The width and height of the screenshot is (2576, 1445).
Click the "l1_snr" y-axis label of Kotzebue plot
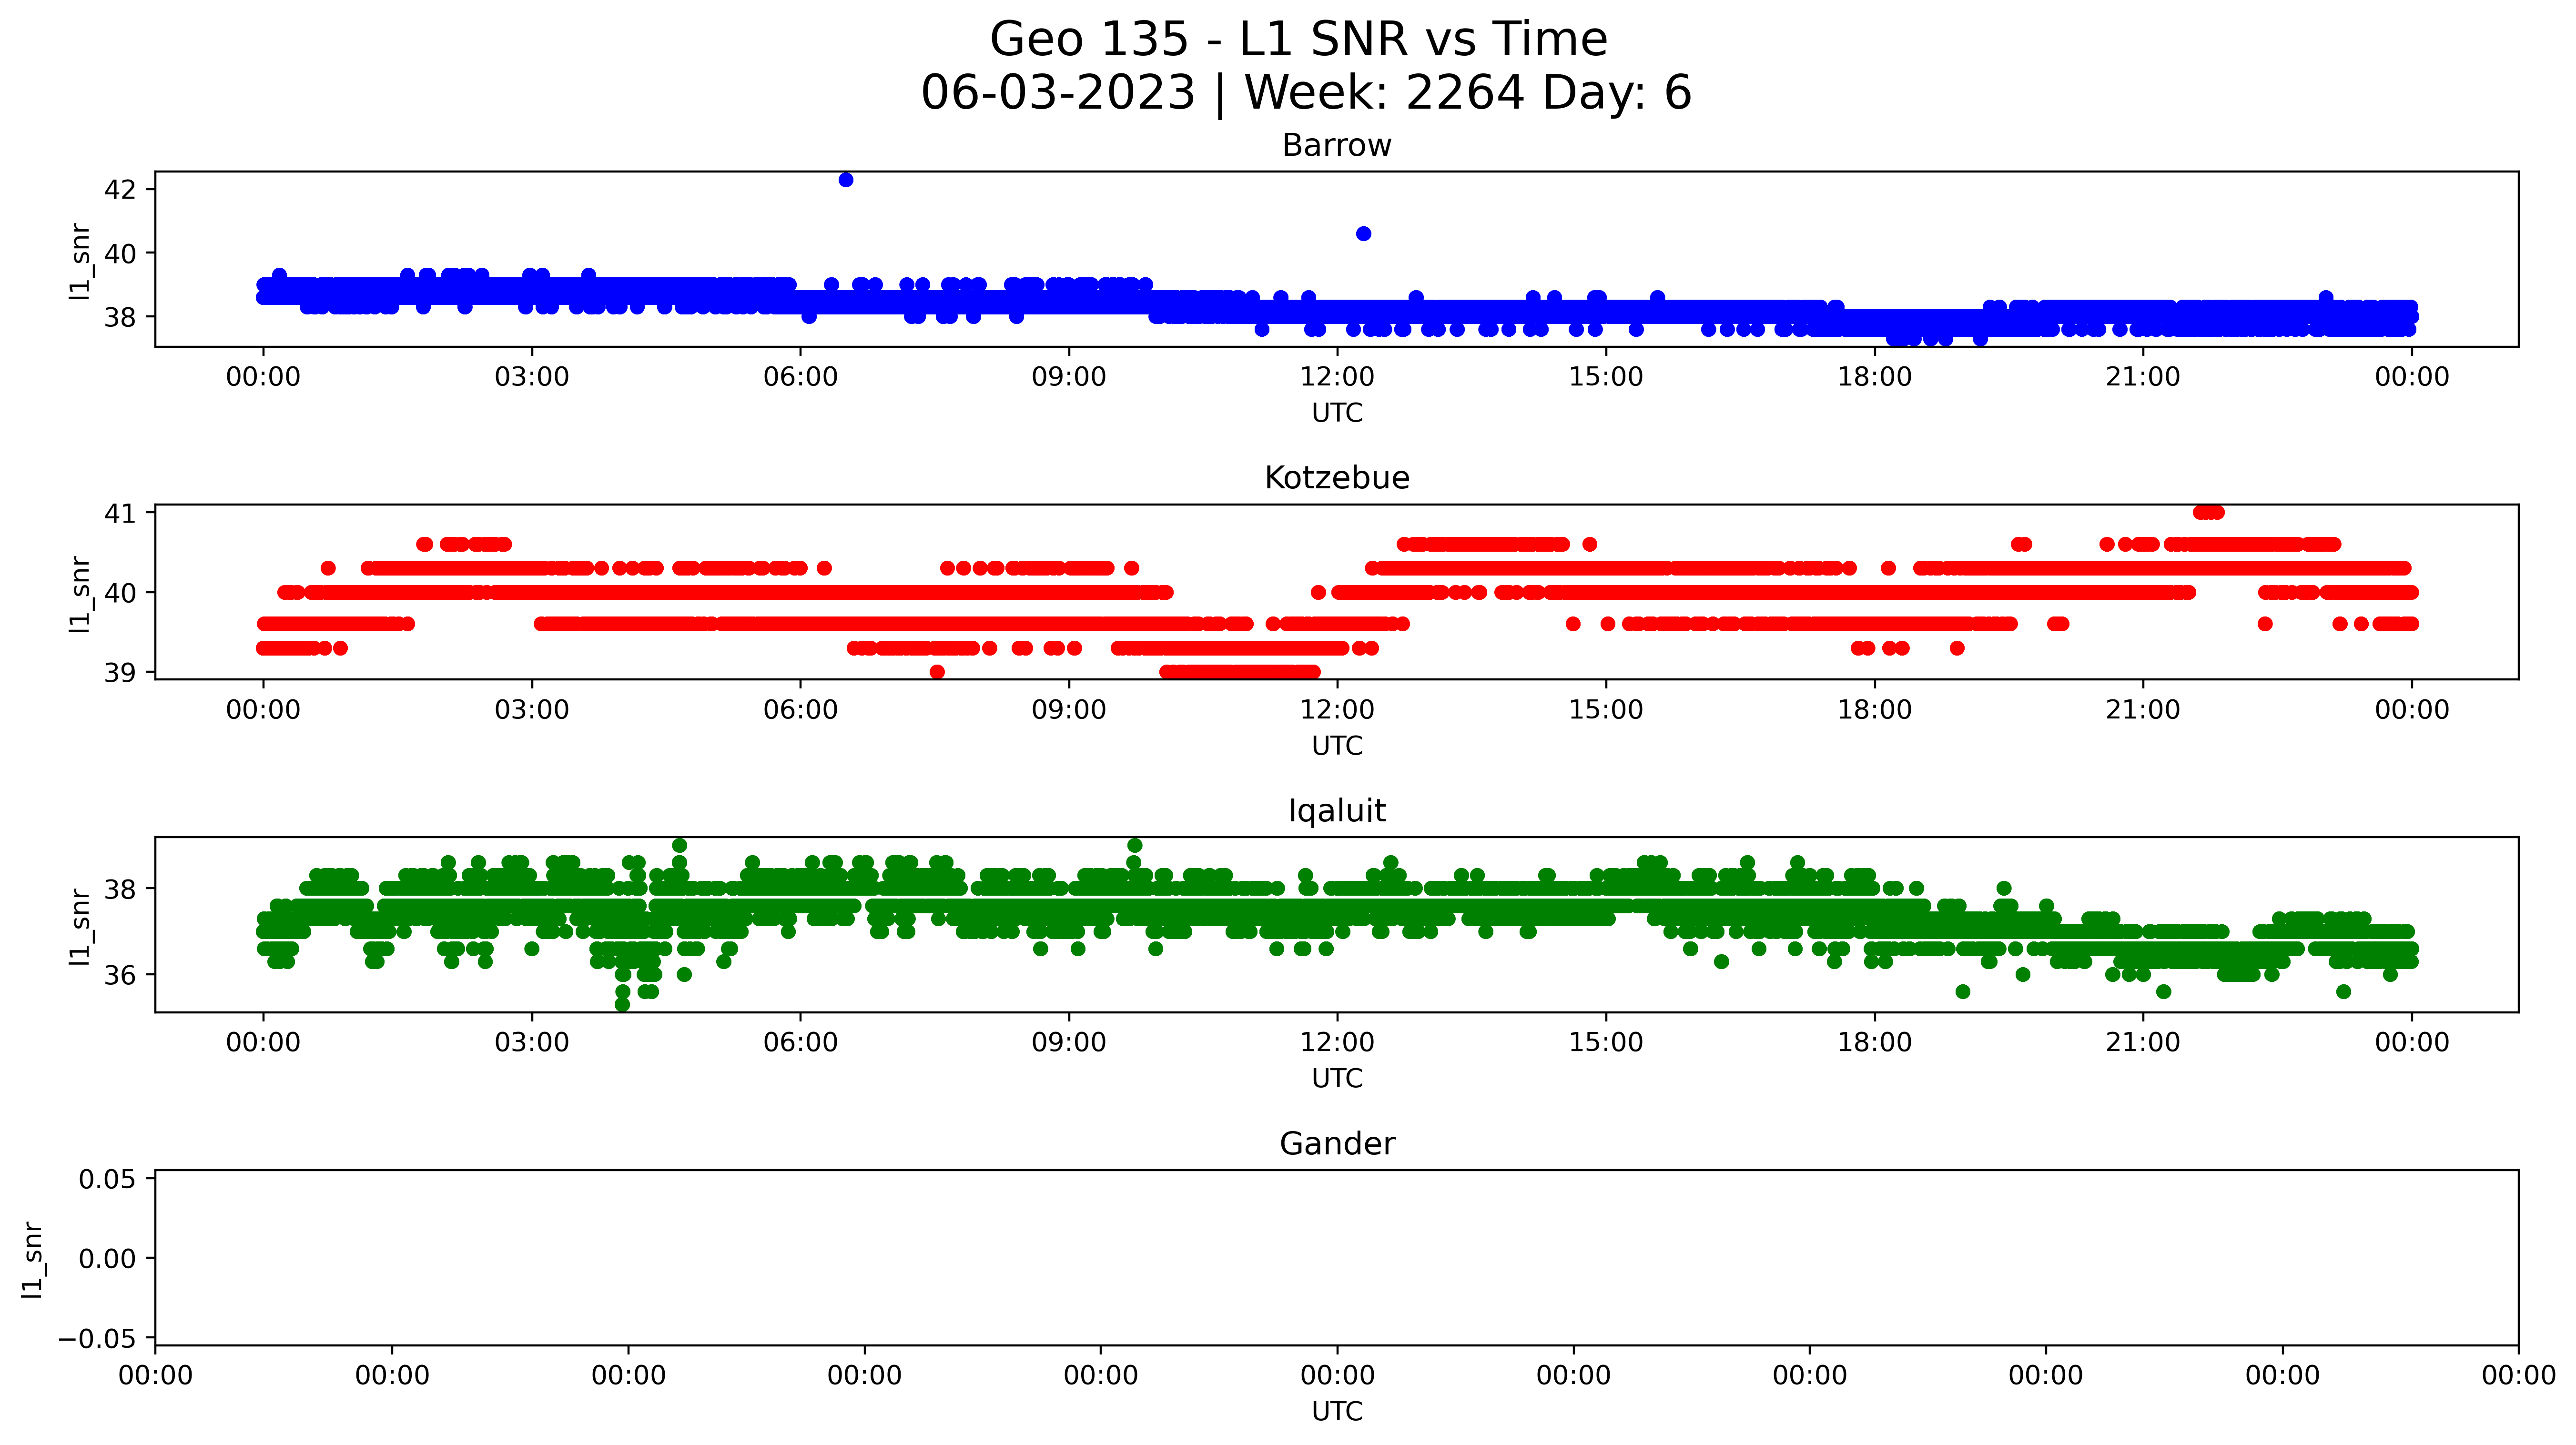click(80, 594)
